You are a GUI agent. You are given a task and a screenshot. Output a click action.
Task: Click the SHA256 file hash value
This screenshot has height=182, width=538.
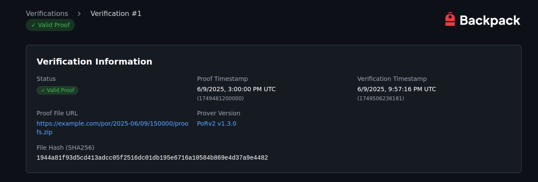click(152, 158)
